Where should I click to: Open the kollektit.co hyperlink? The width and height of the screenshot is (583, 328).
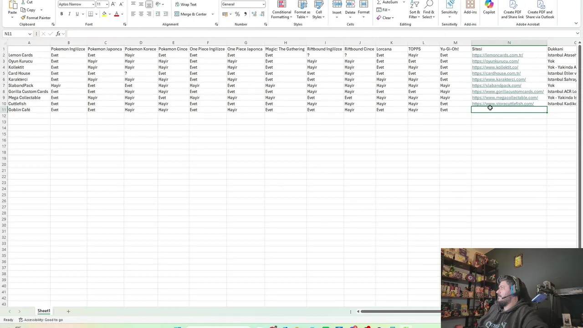coord(495,67)
